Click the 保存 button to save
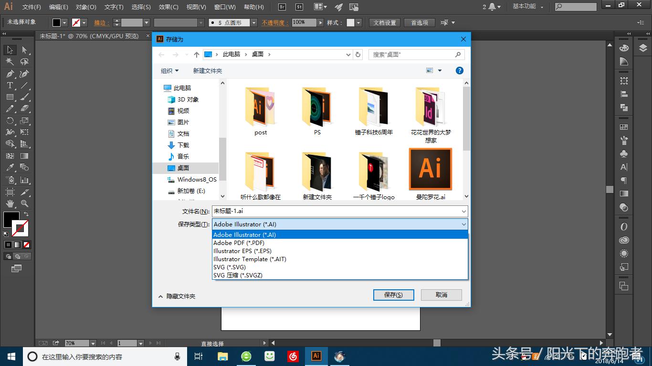The height and width of the screenshot is (366, 652). coord(393,295)
